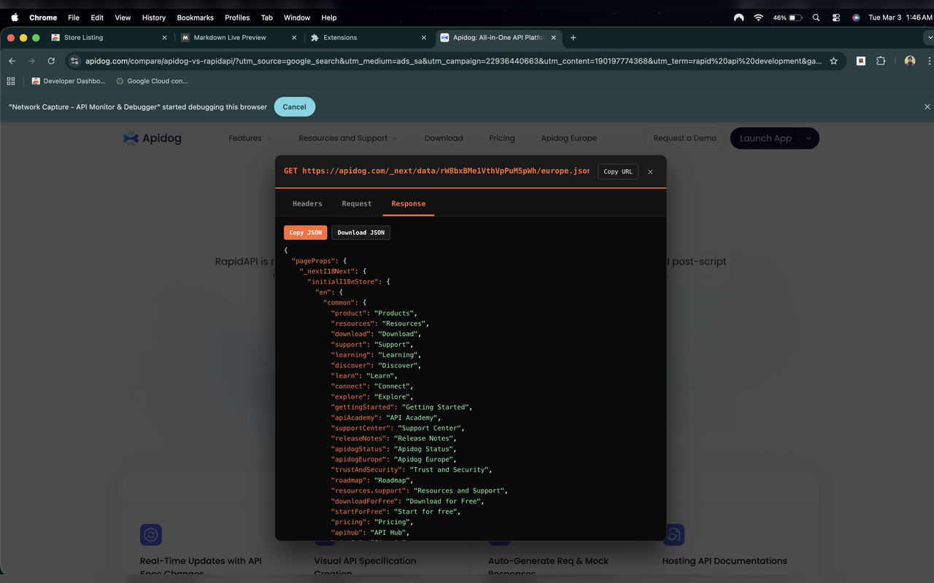Viewport: 934px width, 583px height.
Task: Switch to the Request tab
Action: (x=357, y=203)
